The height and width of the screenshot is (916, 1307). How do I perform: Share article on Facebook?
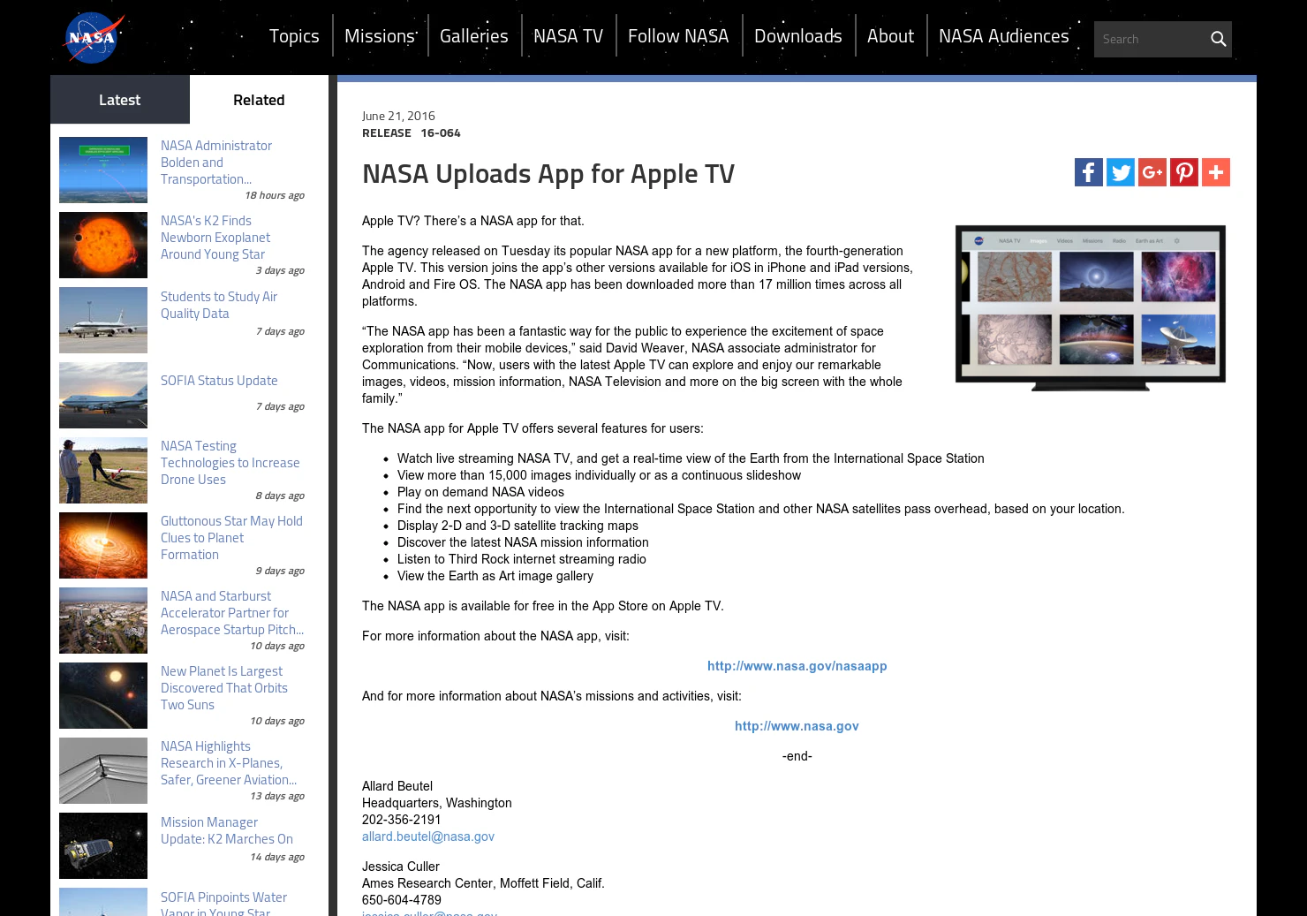[x=1089, y=172]
